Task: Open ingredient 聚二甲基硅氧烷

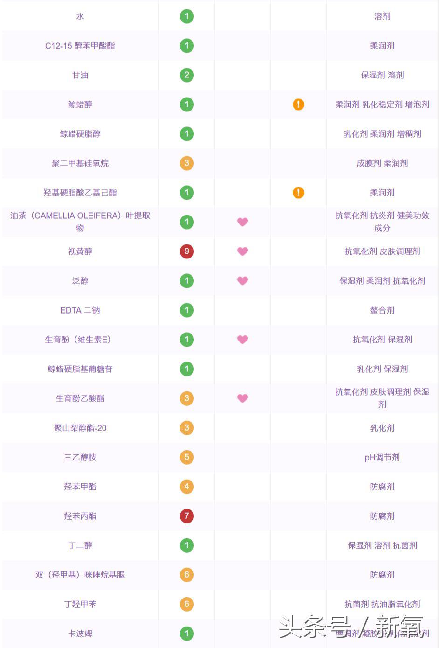Action: pos(80,163)
